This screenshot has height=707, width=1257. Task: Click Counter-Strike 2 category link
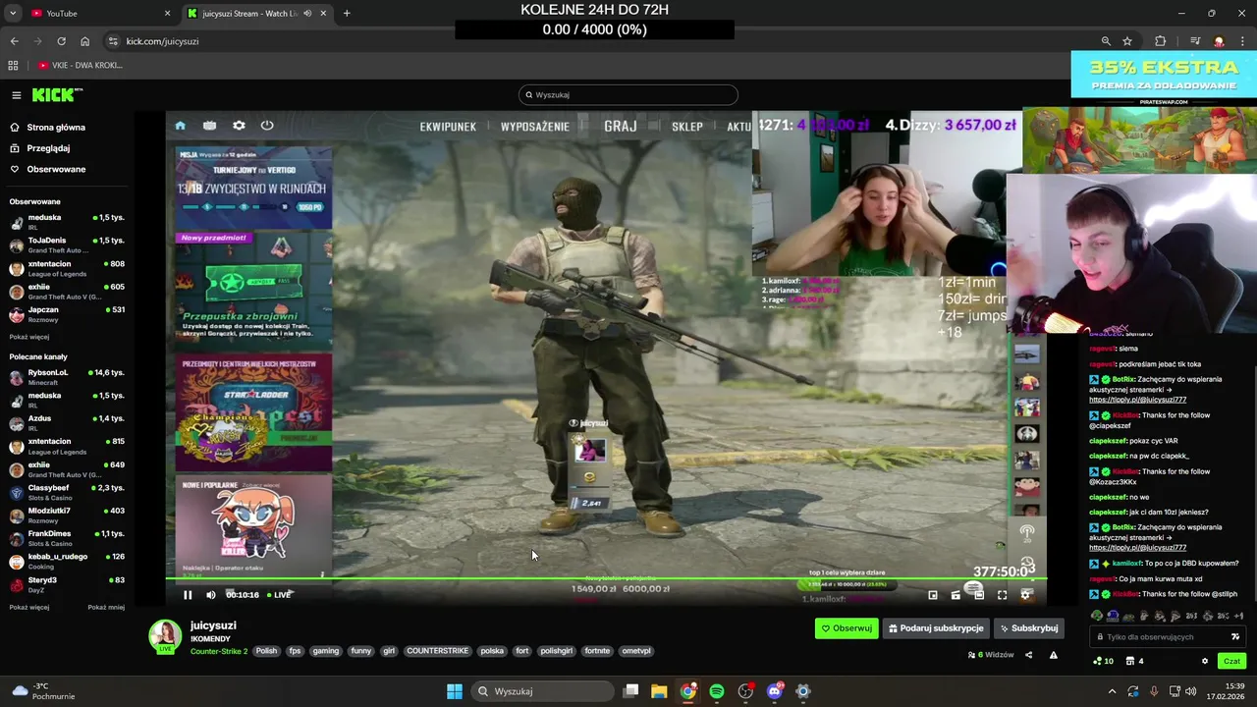tap(219, 651)
